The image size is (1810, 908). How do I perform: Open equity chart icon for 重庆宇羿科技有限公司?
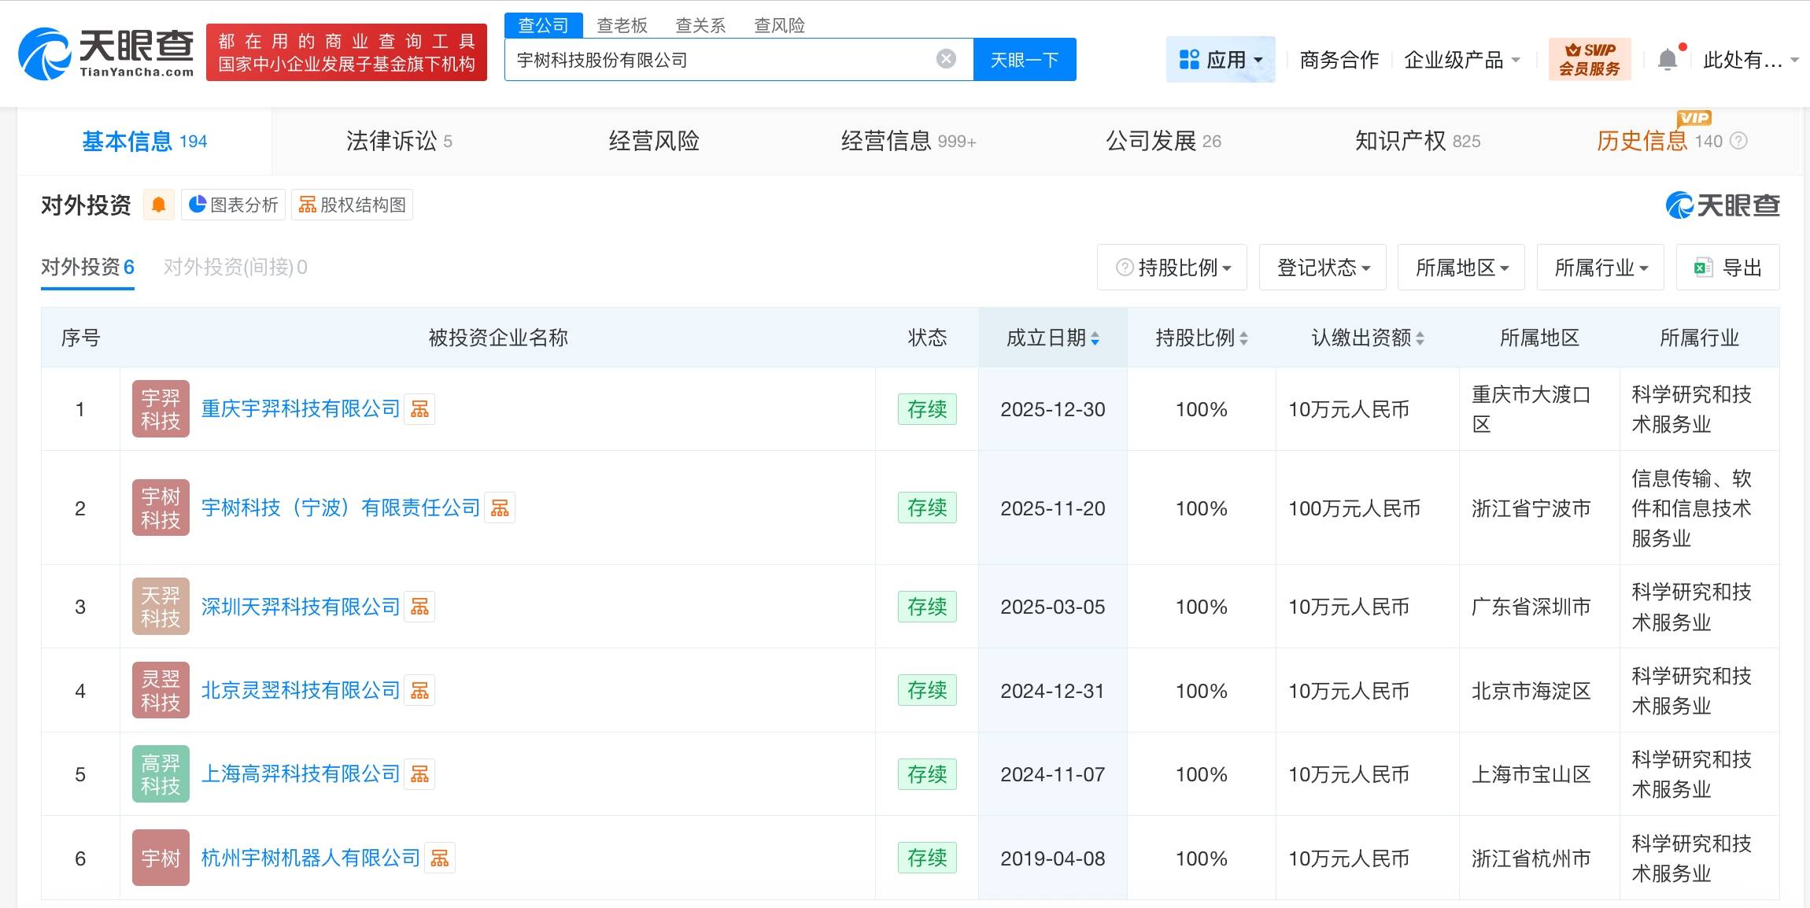(x=419, y=409)
